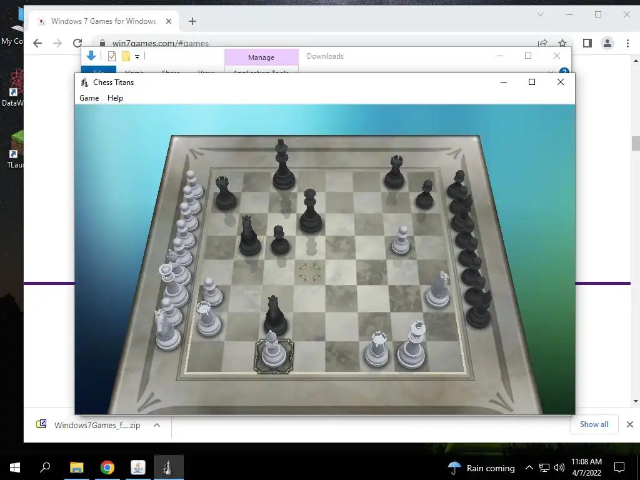640x480 pixels.
Task: Click the Downloads window quick access arrow icon
Action: click(91, 56)
